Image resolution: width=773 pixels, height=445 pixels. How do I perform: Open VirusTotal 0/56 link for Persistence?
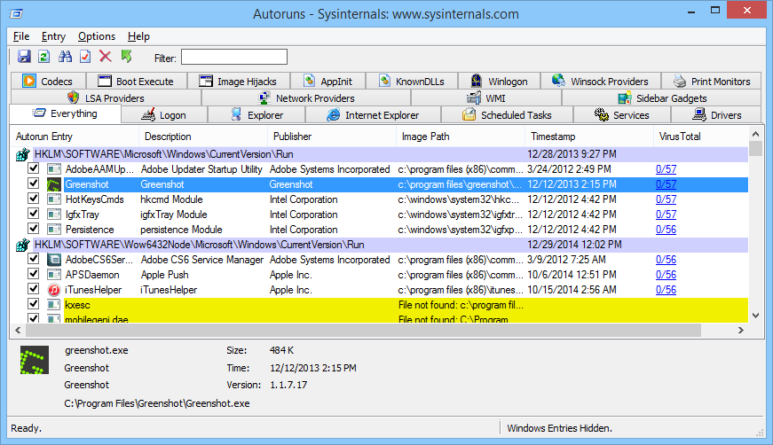tap(666, 230)
